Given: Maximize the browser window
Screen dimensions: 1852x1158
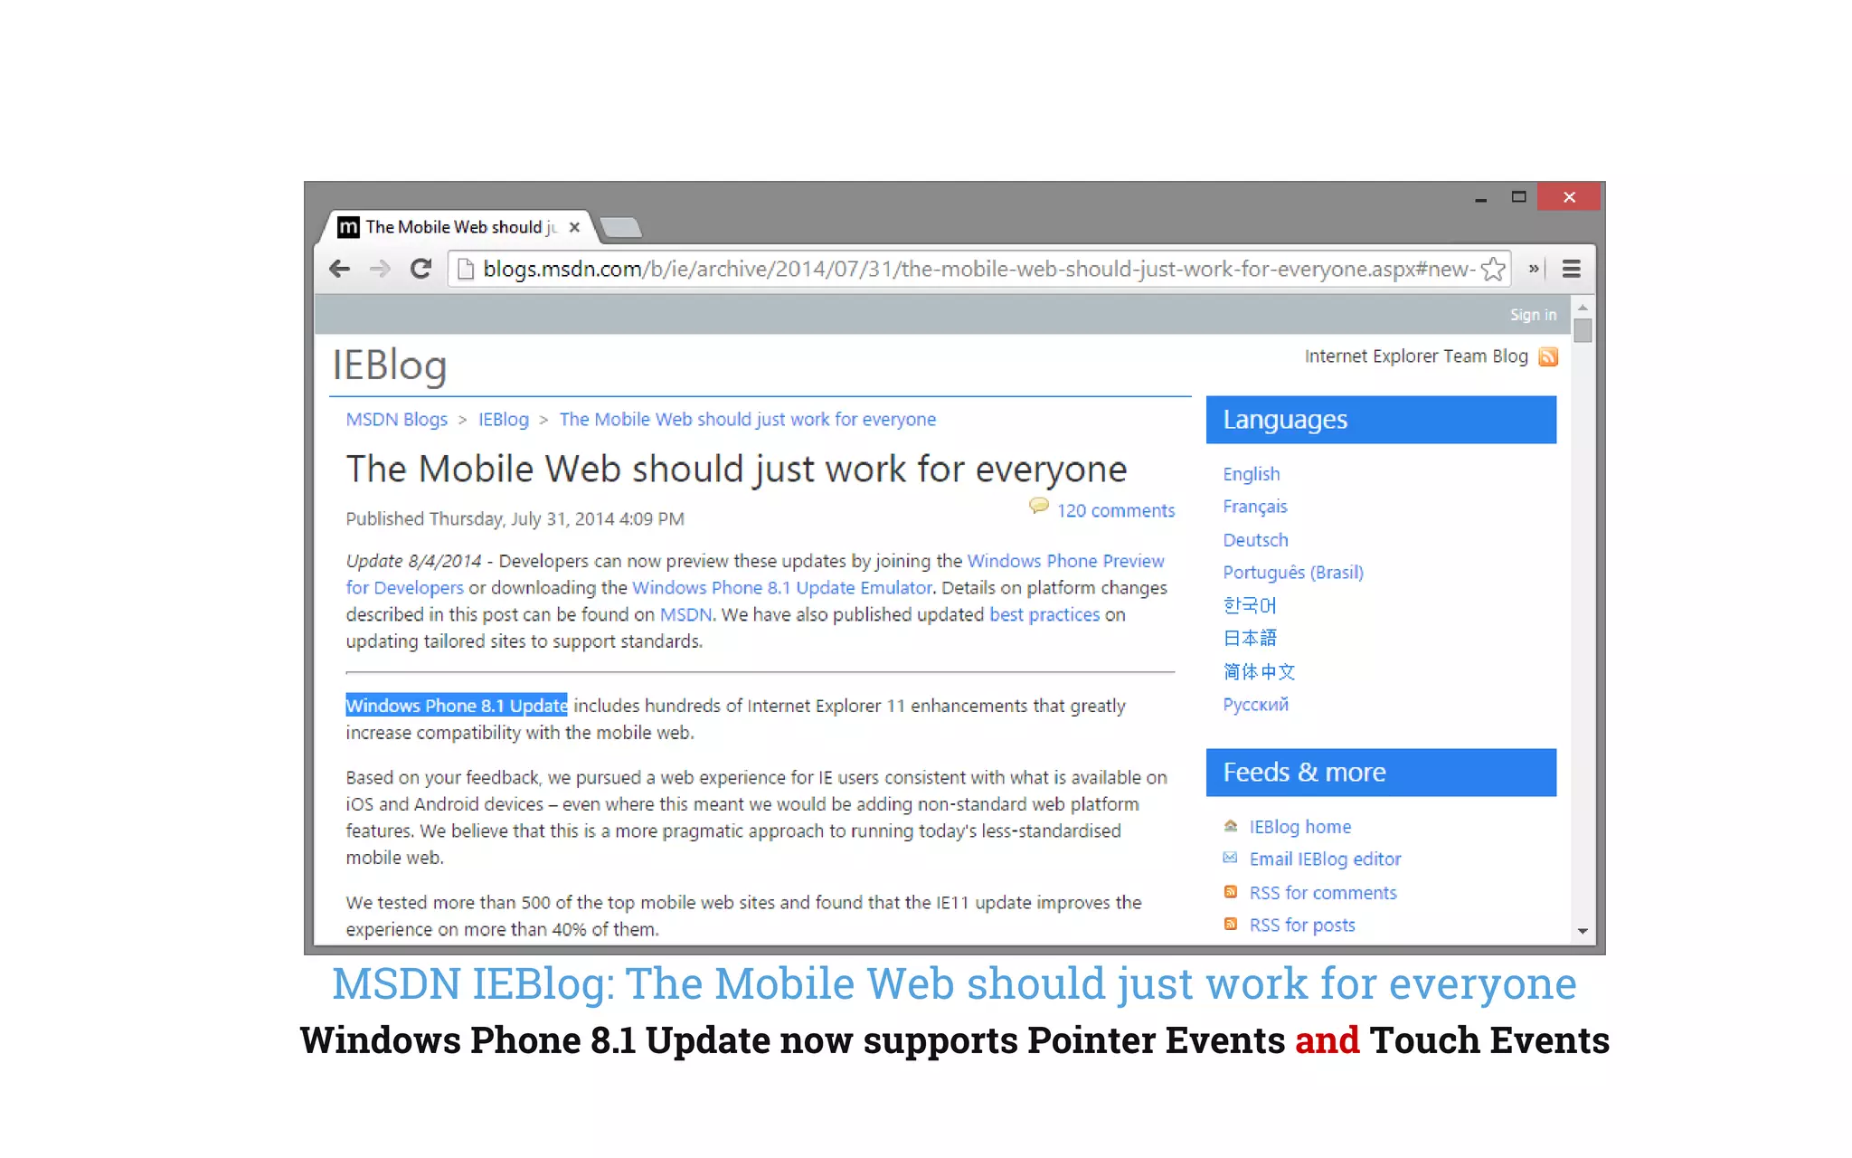Looking at the screenshot, I should tap(1519, 197).
